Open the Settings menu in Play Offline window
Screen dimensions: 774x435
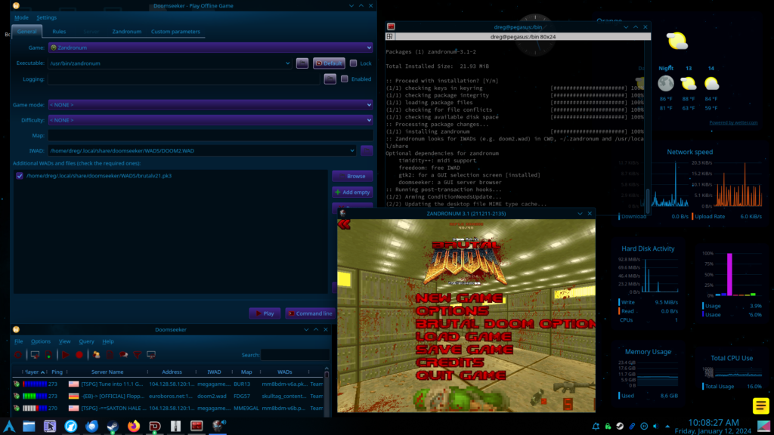point(46,17)
